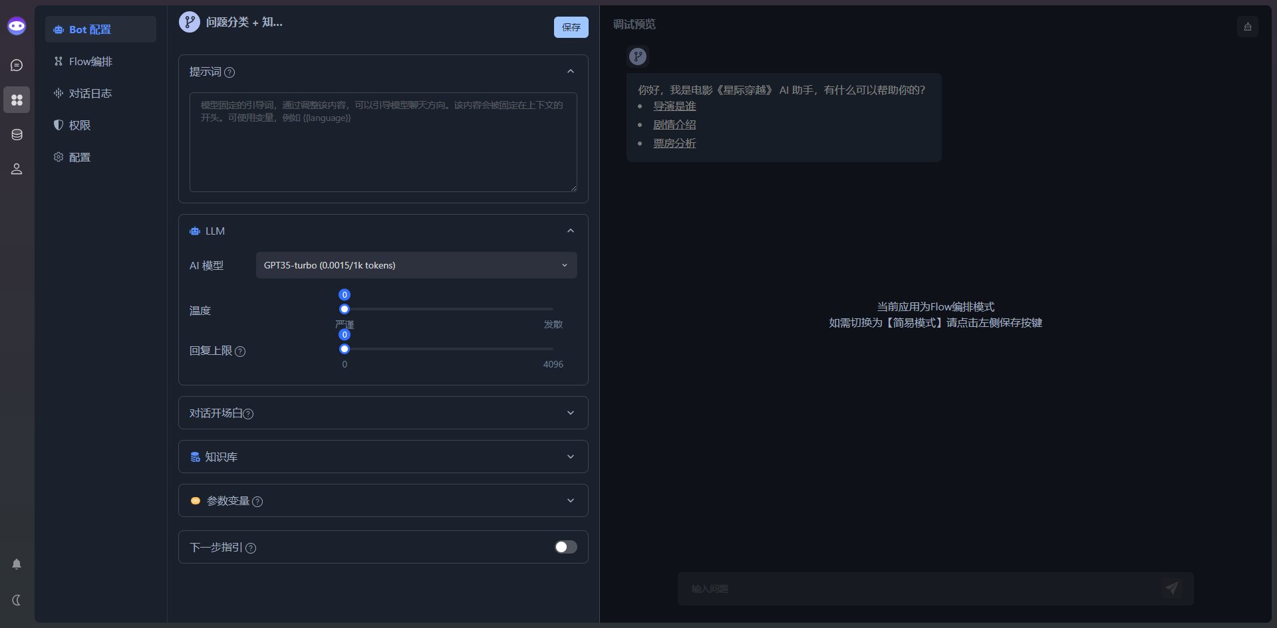
Task: Click the 温度 slider handle
Action: click(345, 309)
